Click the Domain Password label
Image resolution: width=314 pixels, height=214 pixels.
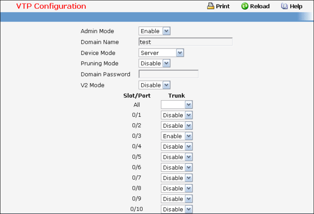[105, 74]
